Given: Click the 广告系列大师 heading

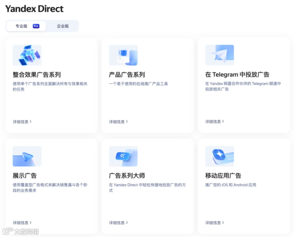Looking at the screenshot, I should (127, 176).
